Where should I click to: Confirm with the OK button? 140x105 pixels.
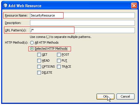pos(105,96)
